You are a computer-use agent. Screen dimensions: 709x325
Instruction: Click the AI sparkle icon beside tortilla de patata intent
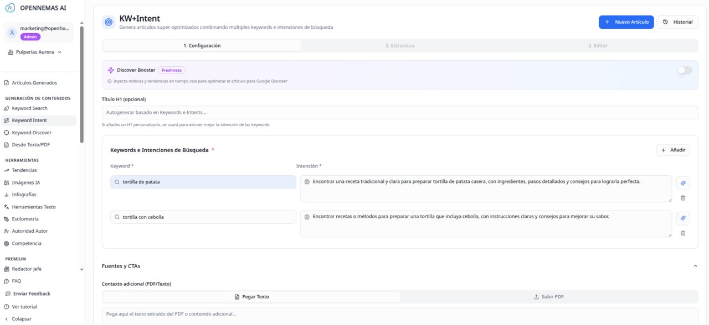pos(683,182)
